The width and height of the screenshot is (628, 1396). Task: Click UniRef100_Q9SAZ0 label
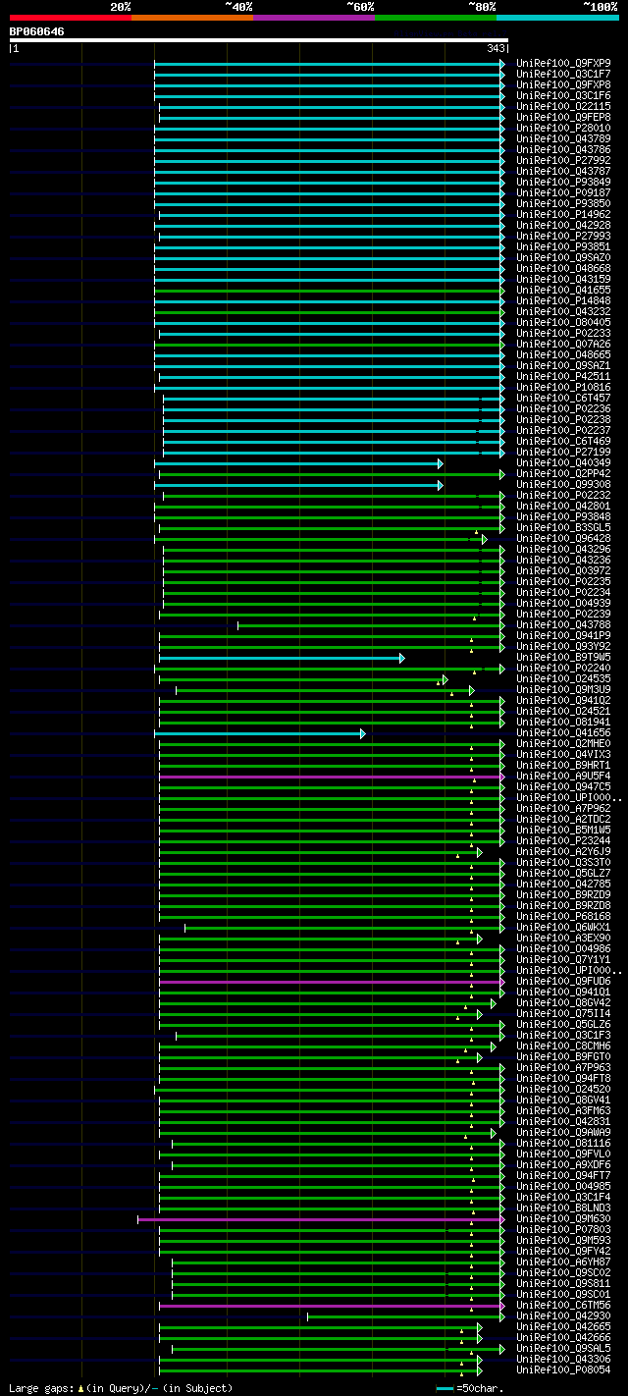click(x=563, y=258)
